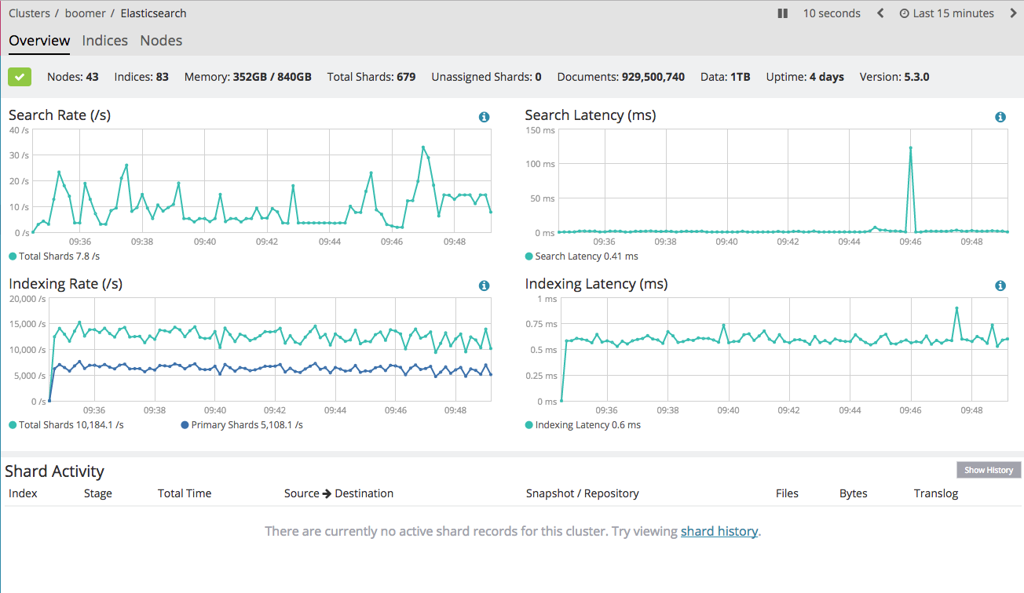Click the Memory: 352GB / 840GB status

coord(248,77)
